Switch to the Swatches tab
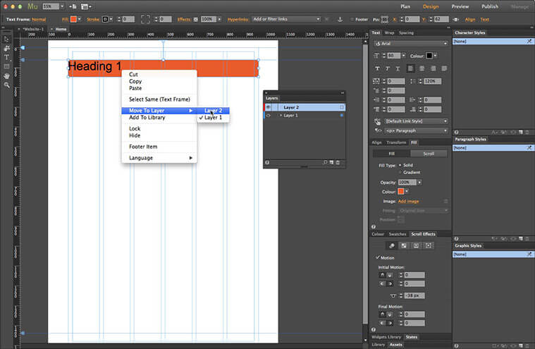 [398, 234]
